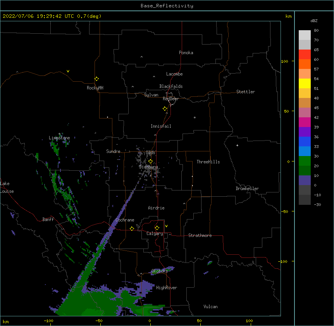Click the km unit label at top right
This screenshot has height=326, width=334.
(x=288, y=16)
